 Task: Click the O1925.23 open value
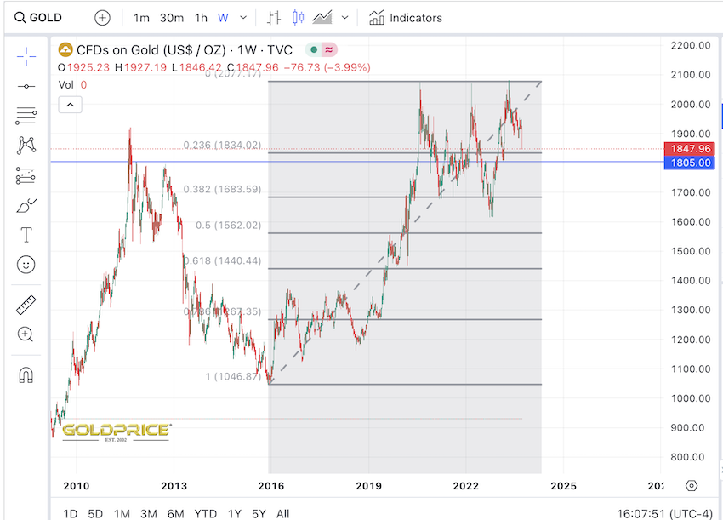(84, 67)
